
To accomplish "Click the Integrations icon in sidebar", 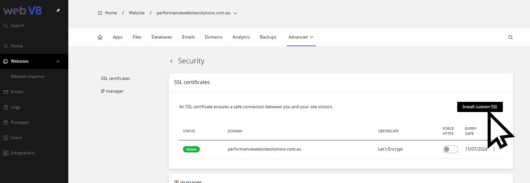I will pyautogui.click(x=6, y=153).
